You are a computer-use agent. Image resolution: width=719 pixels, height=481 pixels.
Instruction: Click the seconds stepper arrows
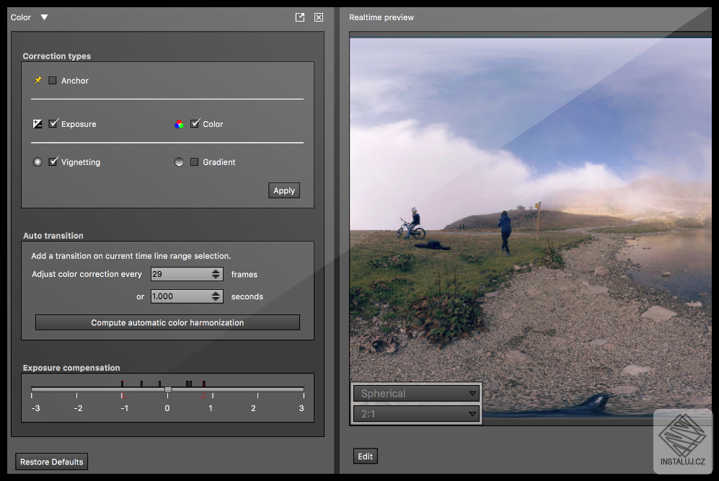[x=216, y=296]
